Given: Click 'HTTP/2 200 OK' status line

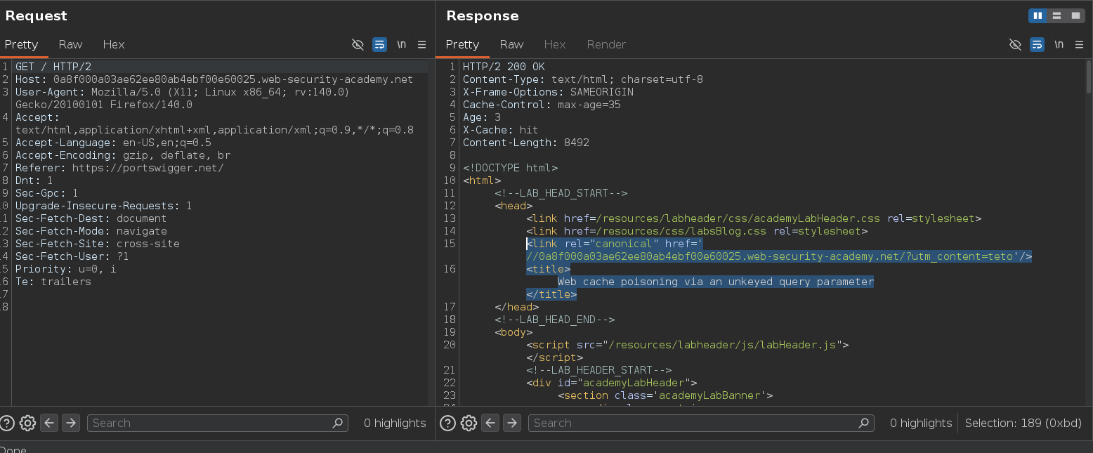Looking at the screenshot, I should pos(504,67).
